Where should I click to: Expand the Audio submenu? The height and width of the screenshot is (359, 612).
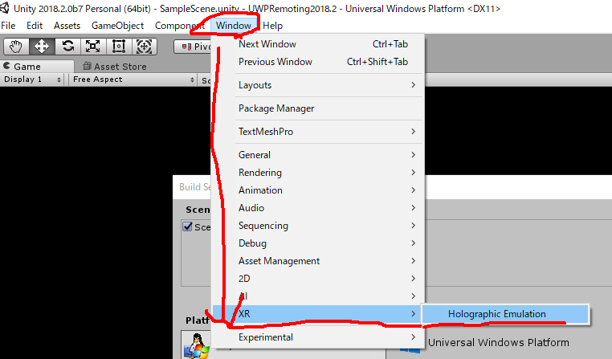coord(317,208)
